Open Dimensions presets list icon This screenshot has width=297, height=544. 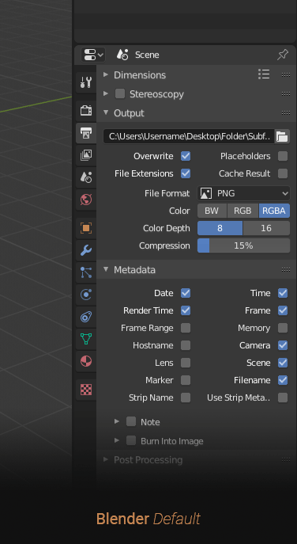[264, 74]
